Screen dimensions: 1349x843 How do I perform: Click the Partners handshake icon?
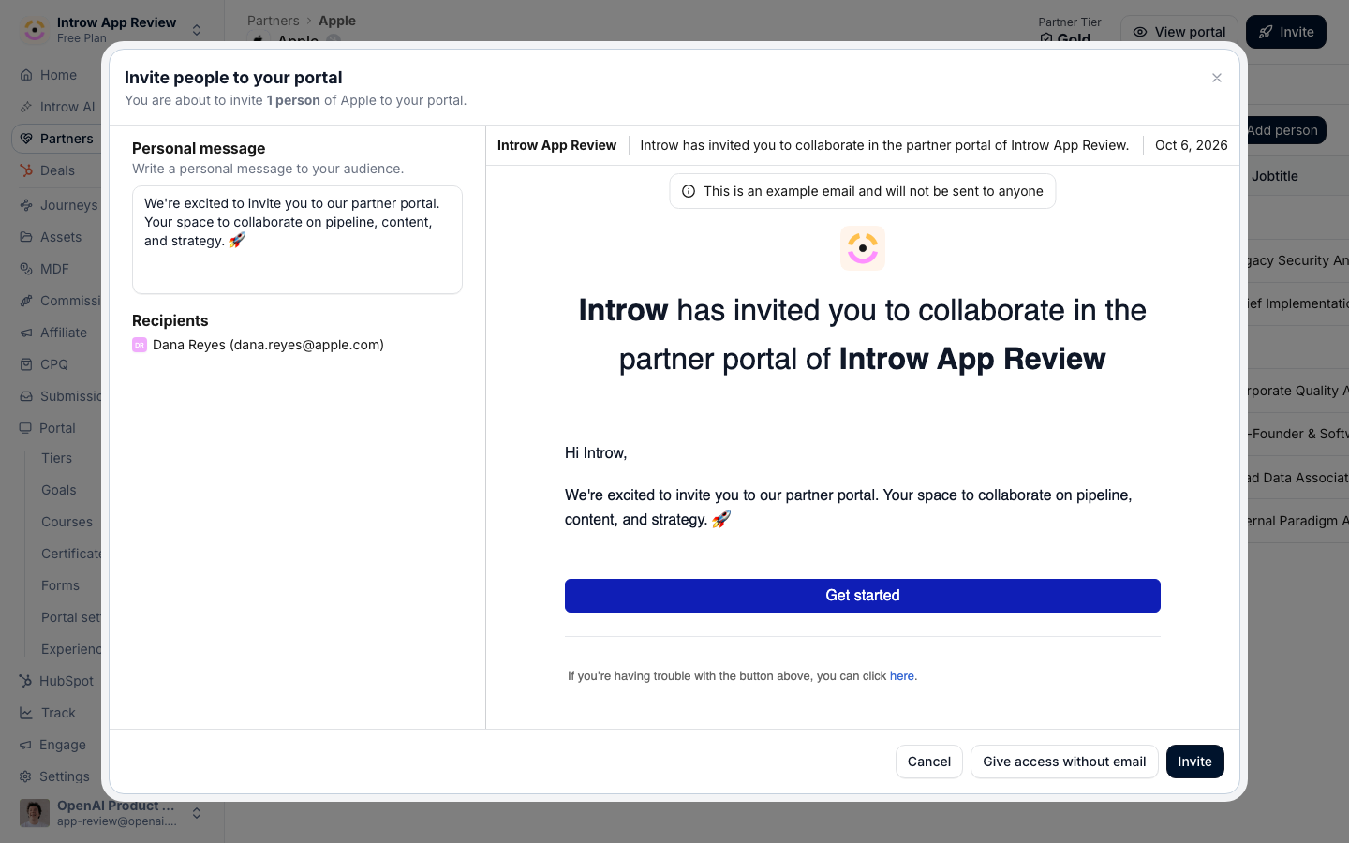click(26, 139)
